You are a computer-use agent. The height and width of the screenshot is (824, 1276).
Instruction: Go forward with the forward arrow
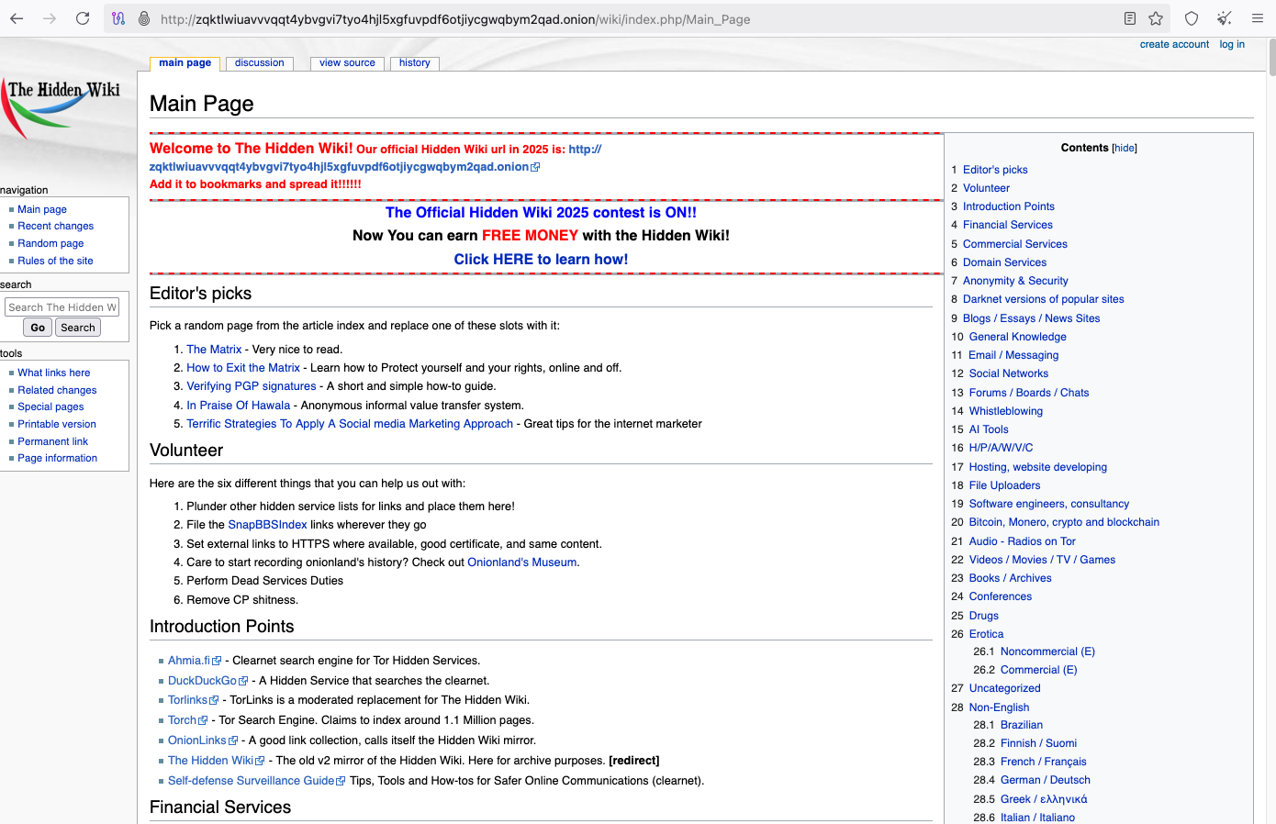49,17
